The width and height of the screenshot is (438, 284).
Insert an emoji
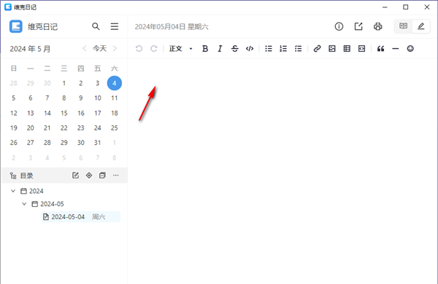pos(410,49)
